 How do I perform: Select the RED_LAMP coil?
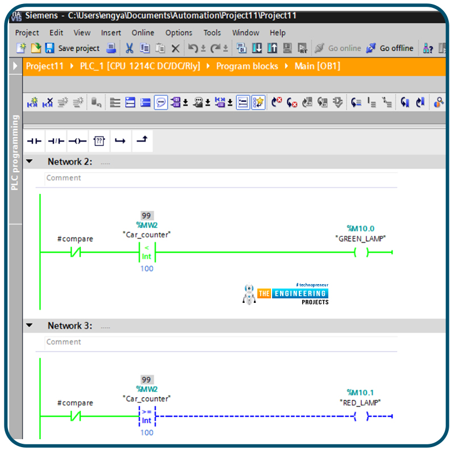(361, 416)
